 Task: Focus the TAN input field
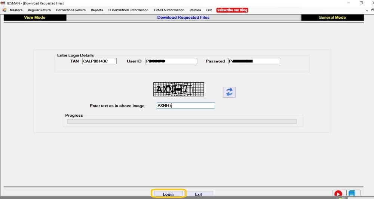[99, 61]
